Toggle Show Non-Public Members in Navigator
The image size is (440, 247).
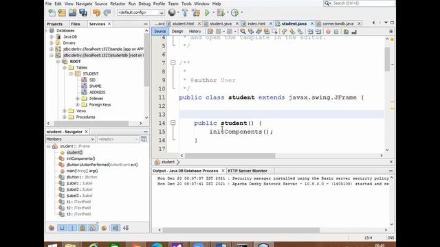82,228
